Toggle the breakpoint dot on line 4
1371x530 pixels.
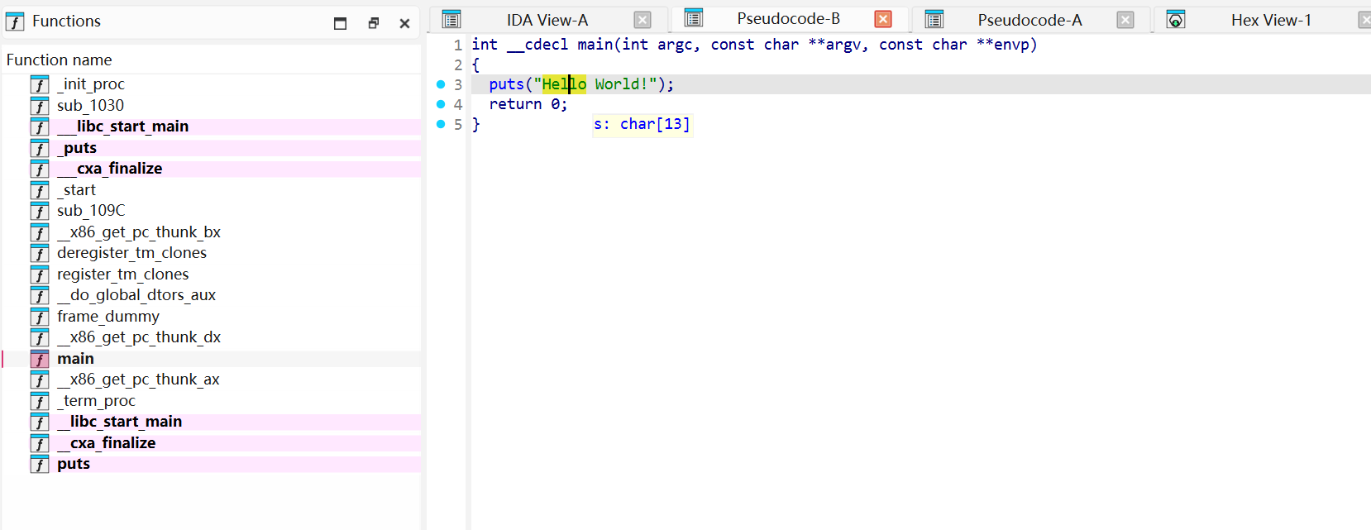point(441,104)
